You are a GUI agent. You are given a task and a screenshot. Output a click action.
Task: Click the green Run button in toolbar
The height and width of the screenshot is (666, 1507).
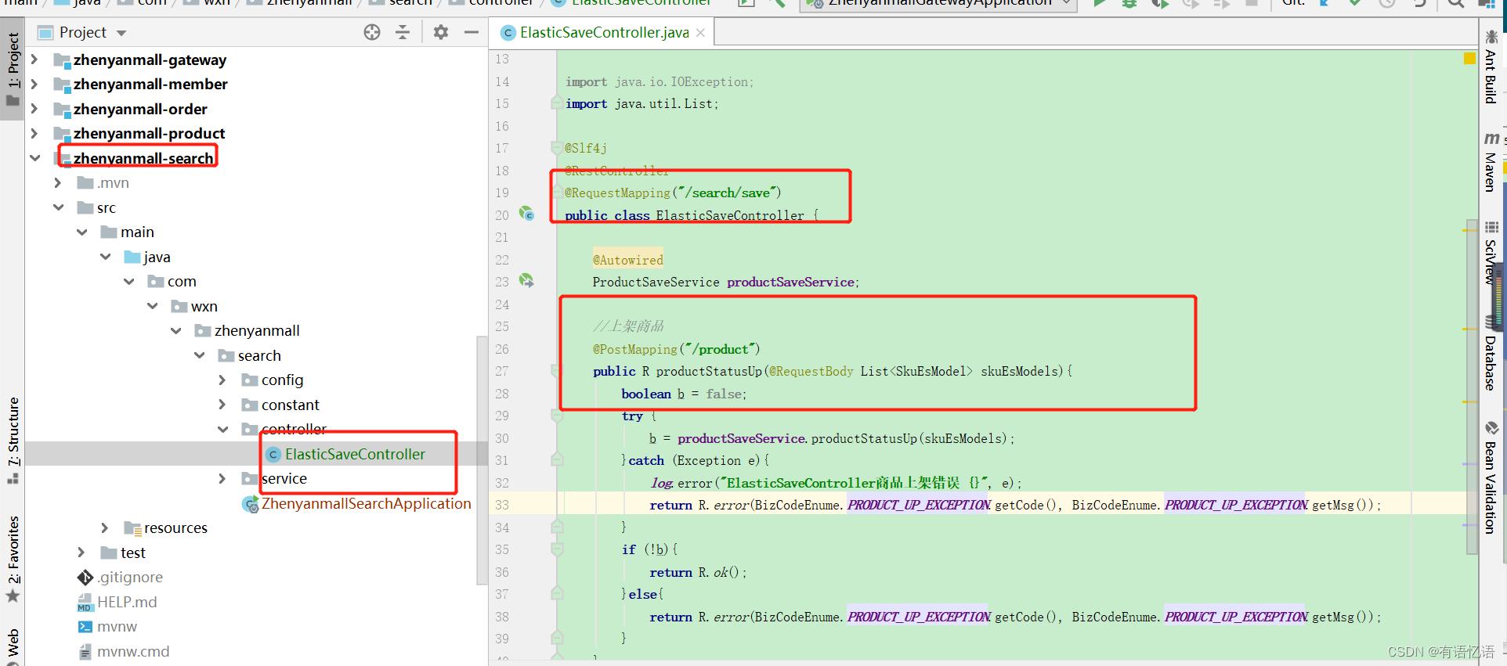(x=1100, y=3)
